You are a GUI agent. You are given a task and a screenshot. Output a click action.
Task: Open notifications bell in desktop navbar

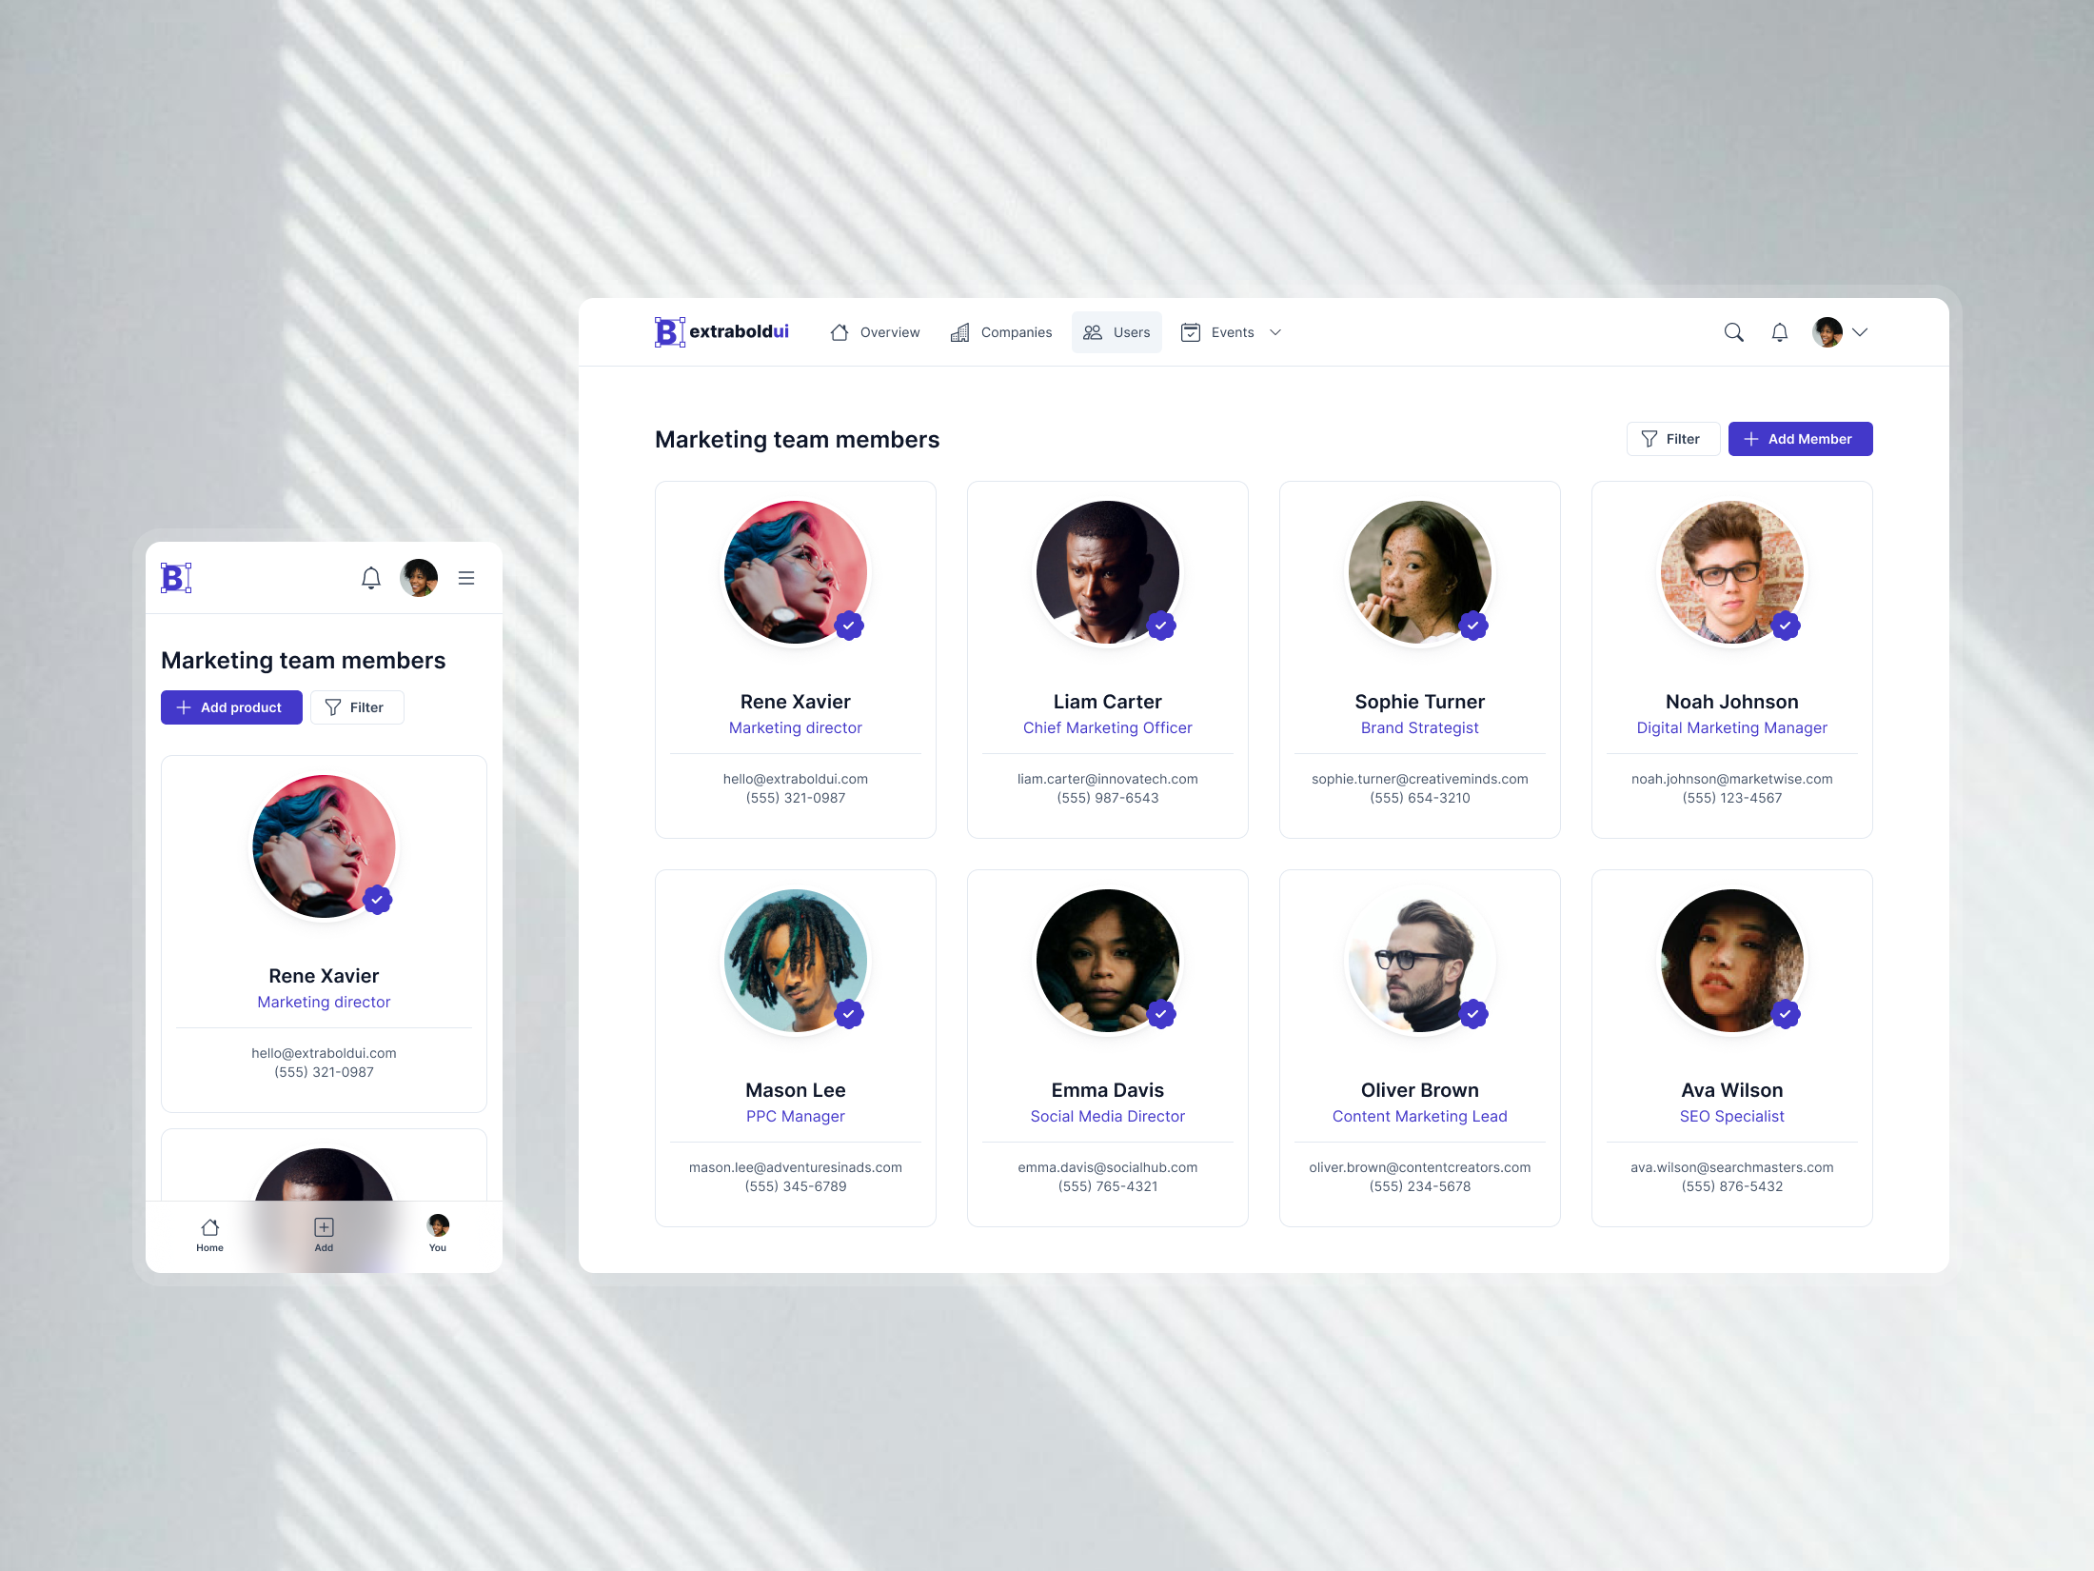[1779, 332]
